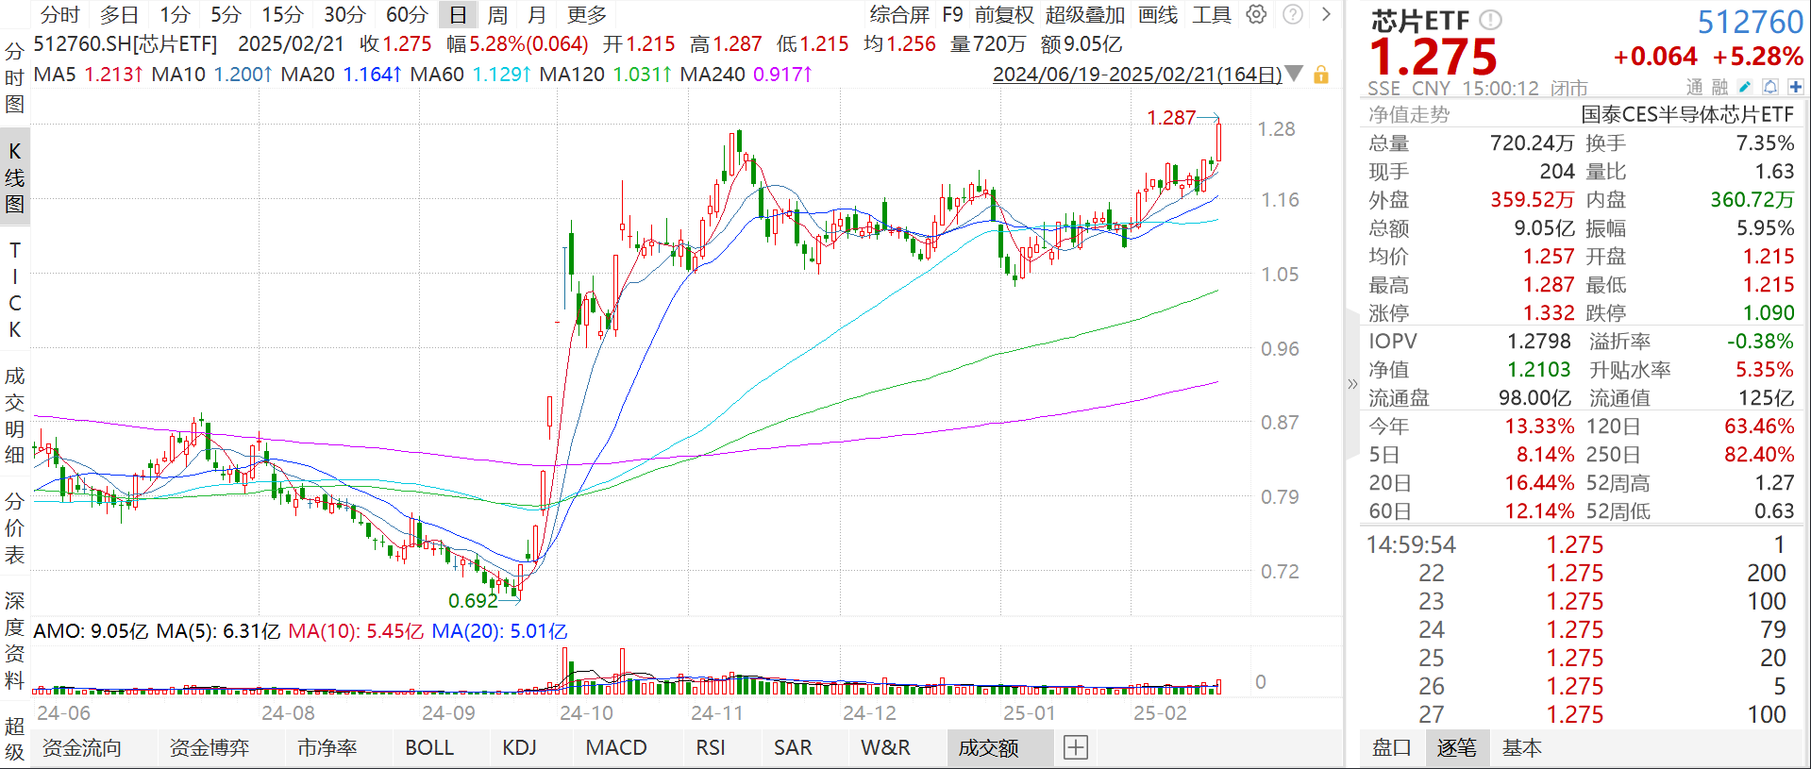Image resolution: width=1811 pixels, height=769 pixels.
Task: Toggle 超级叠加 overlay option
Action: click(1085, 14)
